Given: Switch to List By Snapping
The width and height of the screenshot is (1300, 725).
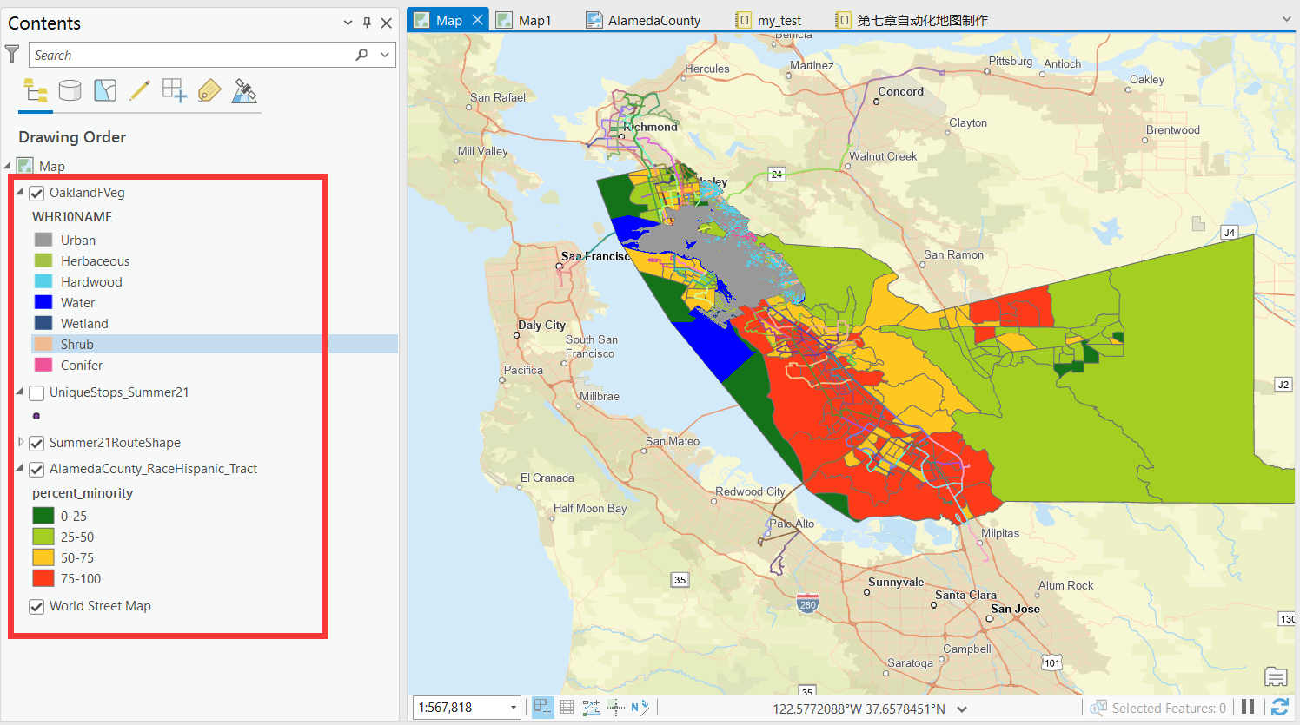Looking at the screenshot, I should click(175, 90).
